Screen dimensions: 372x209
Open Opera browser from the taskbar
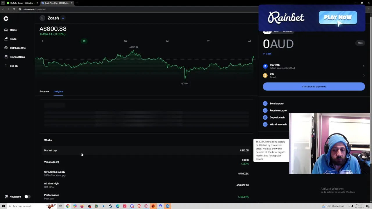tap(146, 206)
